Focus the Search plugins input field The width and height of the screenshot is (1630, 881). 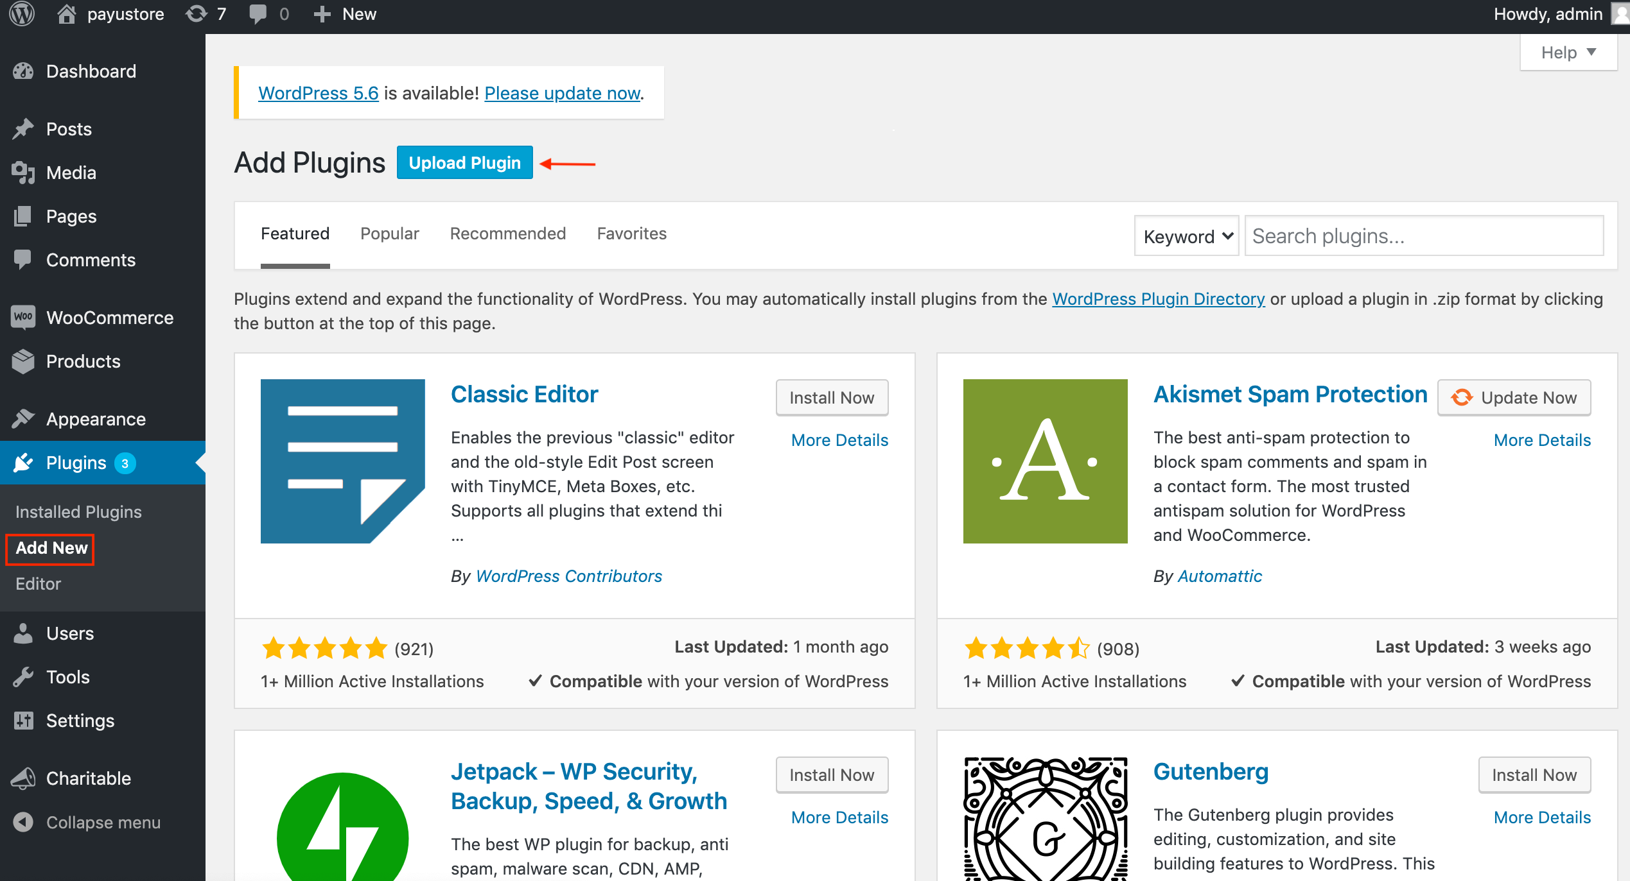click(1424, 236)
